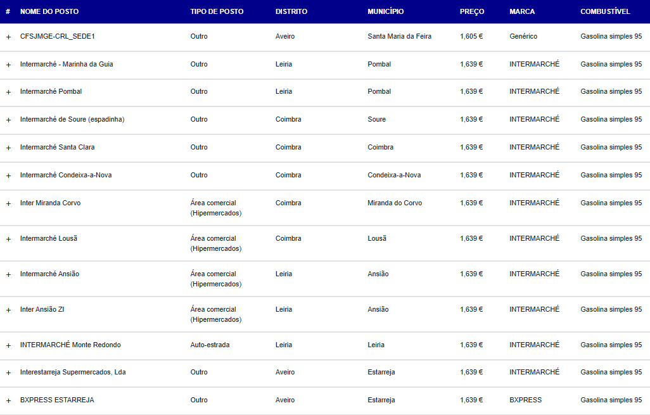Click municipality cell Lousã
This screenshot has width=650, height=415.
[377, 238]
